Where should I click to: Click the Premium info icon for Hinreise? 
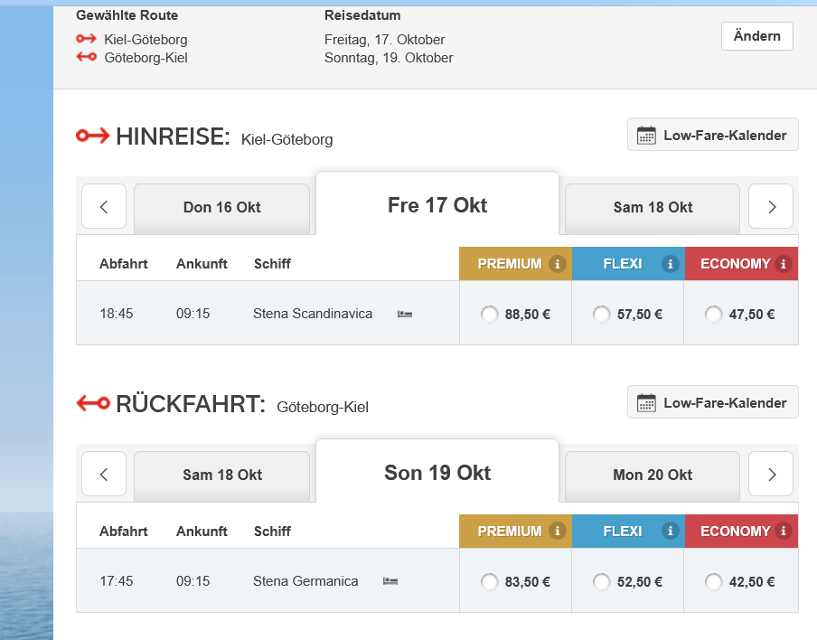[x=558, y=264]
